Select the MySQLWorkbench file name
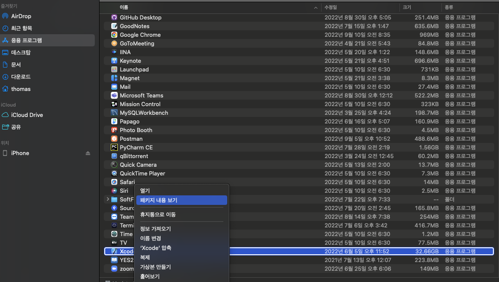Image resolution: width=499 pixels, height=282 pixels. click(x=144, y=113)
